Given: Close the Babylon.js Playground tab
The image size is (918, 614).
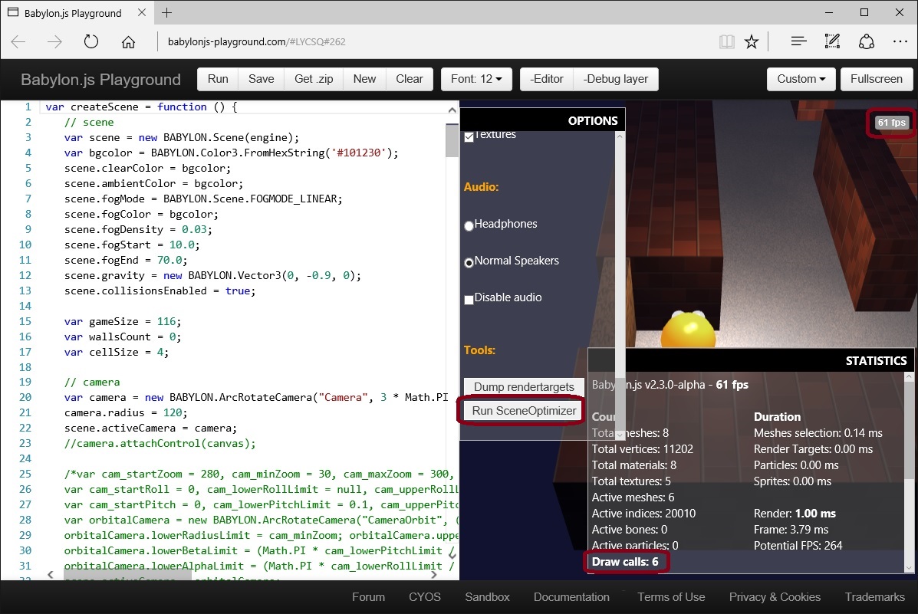Looking at the screenshot, I should (x=142, y=12).
